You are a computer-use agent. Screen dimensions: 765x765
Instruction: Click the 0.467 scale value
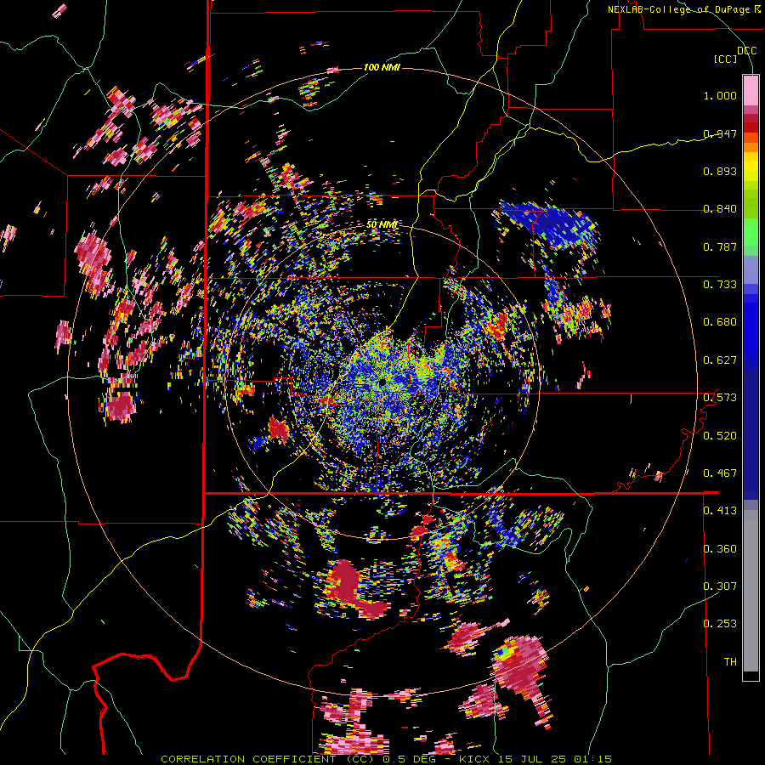click(x=720, y=473)
